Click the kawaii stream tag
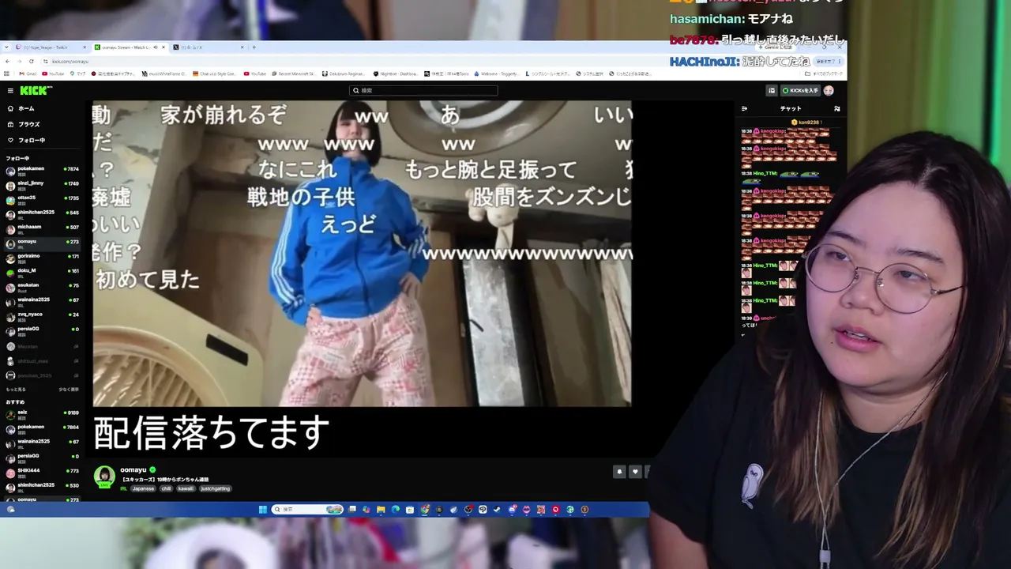 pyautogui.click(x=186, y=489)
